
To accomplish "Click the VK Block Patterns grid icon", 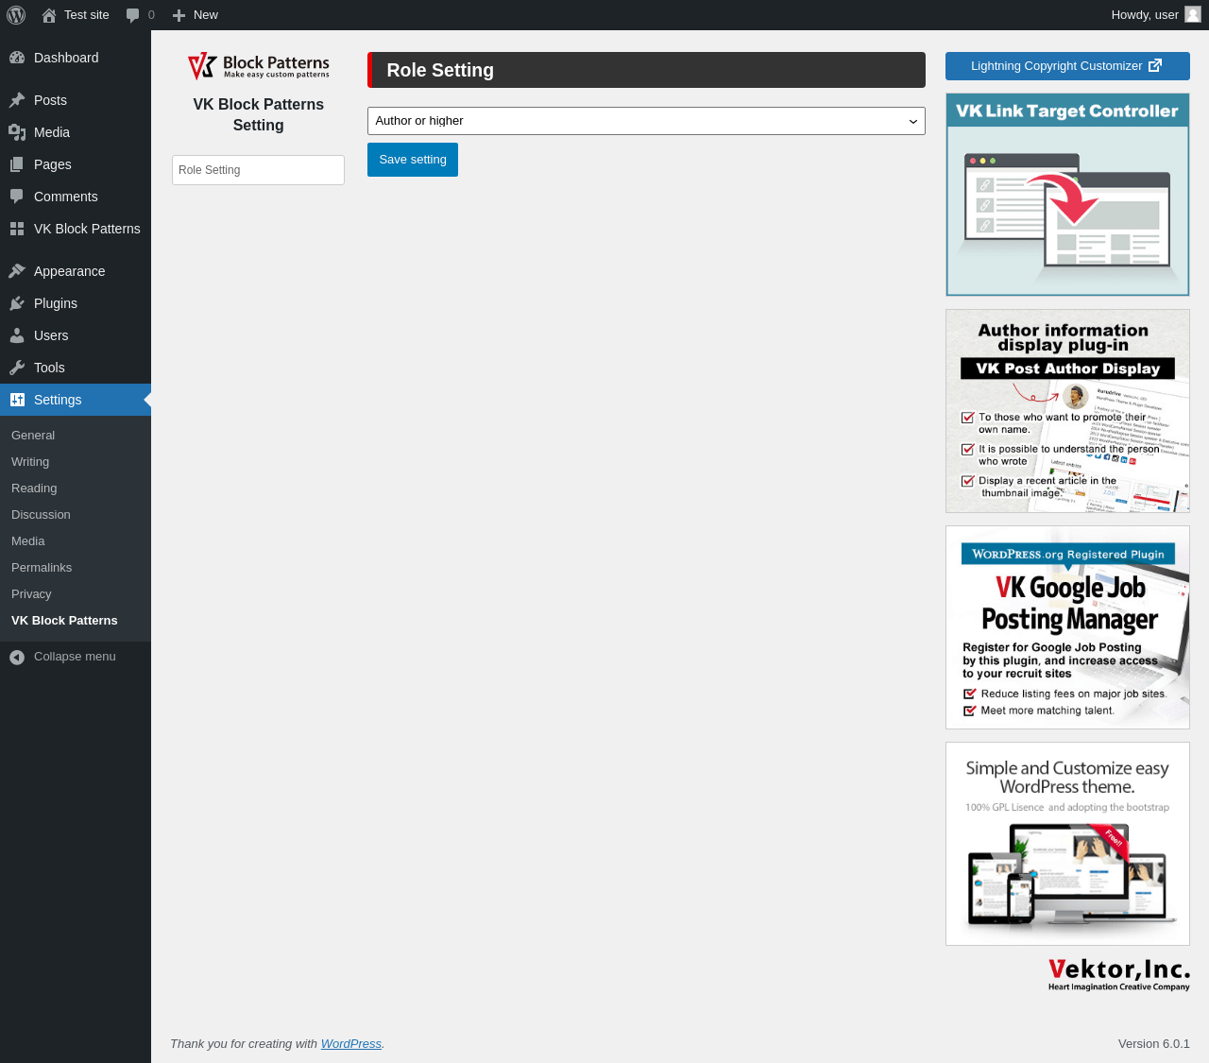I will click(x=17, y=229).
